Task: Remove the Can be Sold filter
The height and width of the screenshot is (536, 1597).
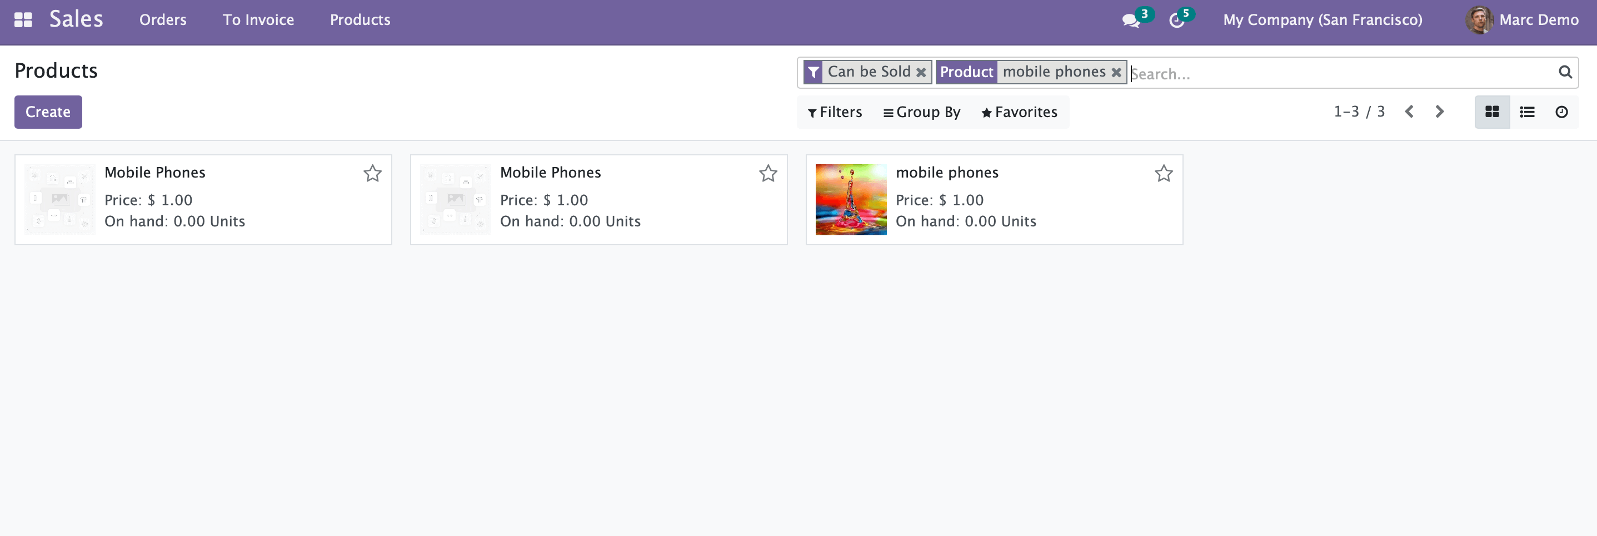Action: click(x=921, y=73)
